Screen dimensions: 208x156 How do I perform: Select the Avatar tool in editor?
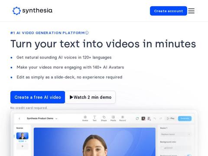85,118
